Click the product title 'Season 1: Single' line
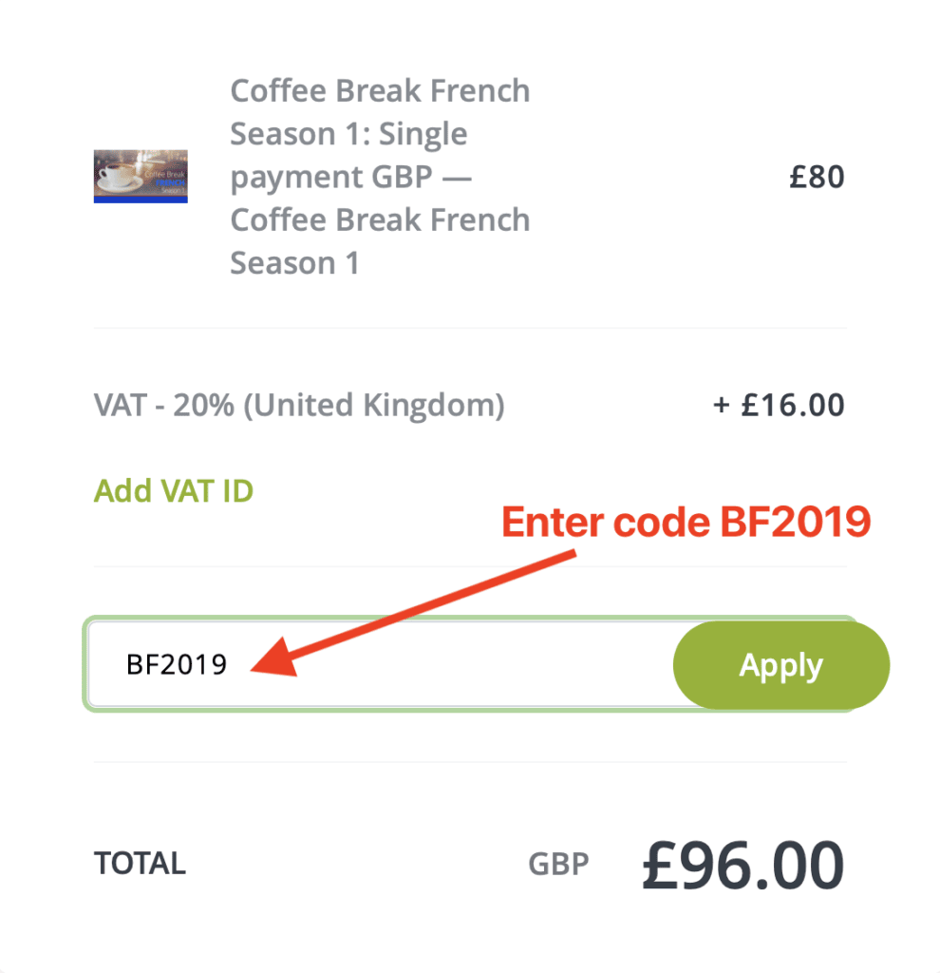940x973 pixels. click(x=348, y=134)
